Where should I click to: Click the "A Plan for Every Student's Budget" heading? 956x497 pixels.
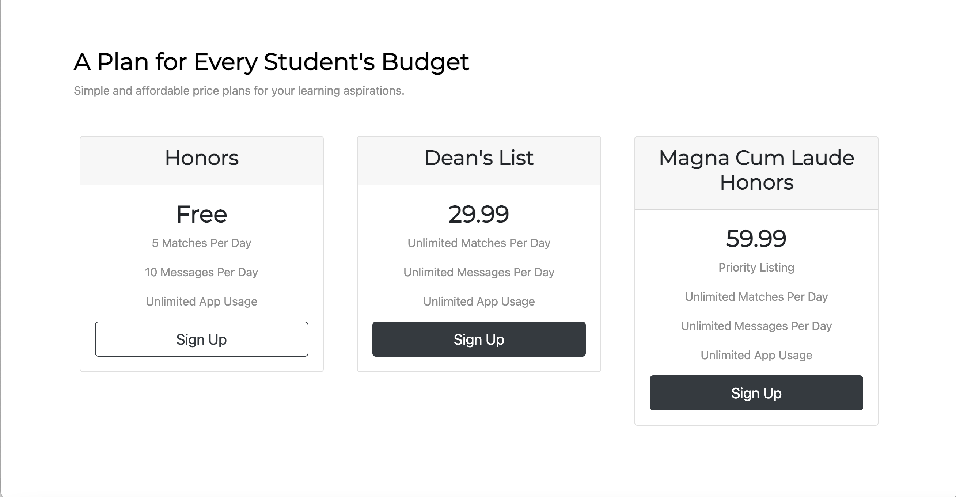271,62
